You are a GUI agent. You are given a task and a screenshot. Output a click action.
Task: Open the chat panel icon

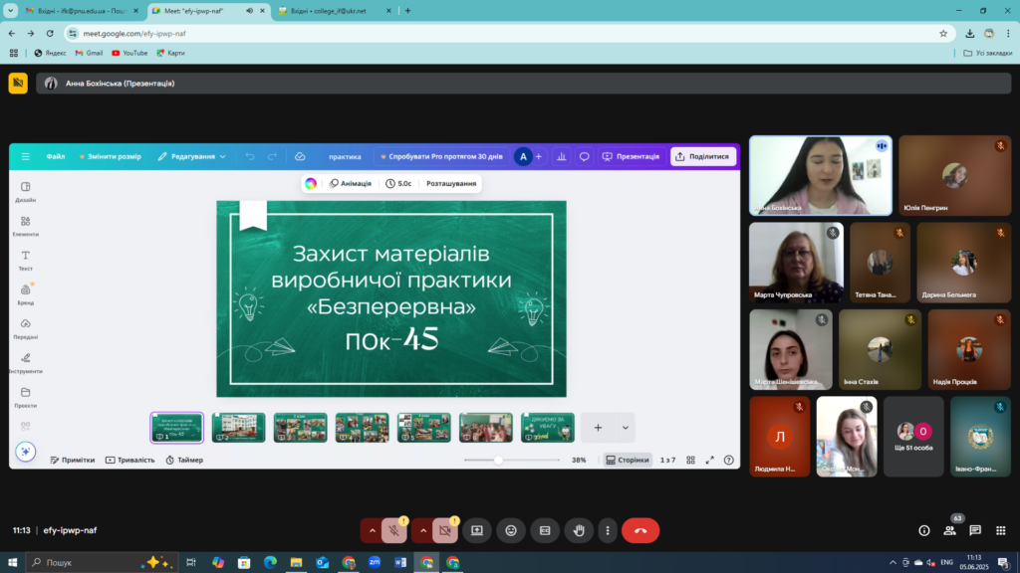975,530
